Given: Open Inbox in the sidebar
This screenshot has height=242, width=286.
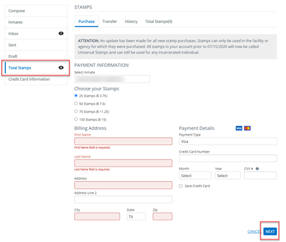Looking at the screenshot, I should [36, 33].
